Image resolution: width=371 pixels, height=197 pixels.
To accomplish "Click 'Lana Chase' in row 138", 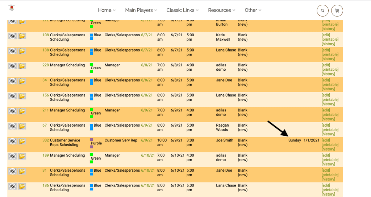I will coord(226,50).
